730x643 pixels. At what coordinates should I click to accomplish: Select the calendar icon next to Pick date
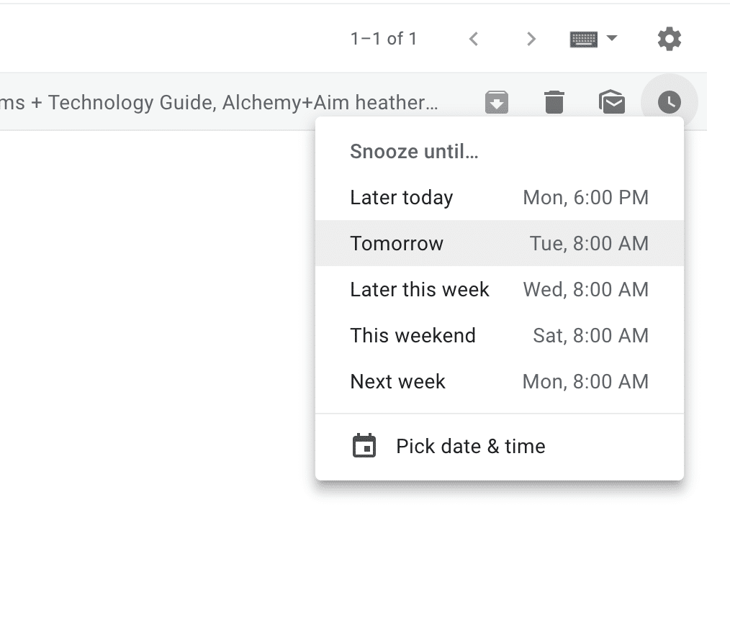click(x=364, y=445)
